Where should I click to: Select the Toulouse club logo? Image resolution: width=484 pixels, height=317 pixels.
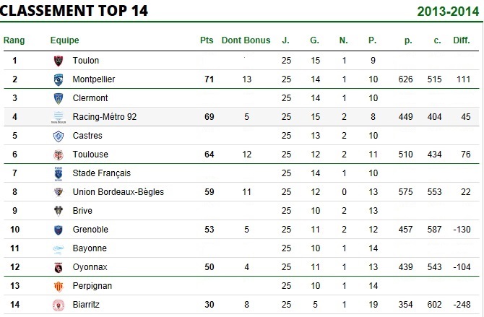[x=59, y=155]
